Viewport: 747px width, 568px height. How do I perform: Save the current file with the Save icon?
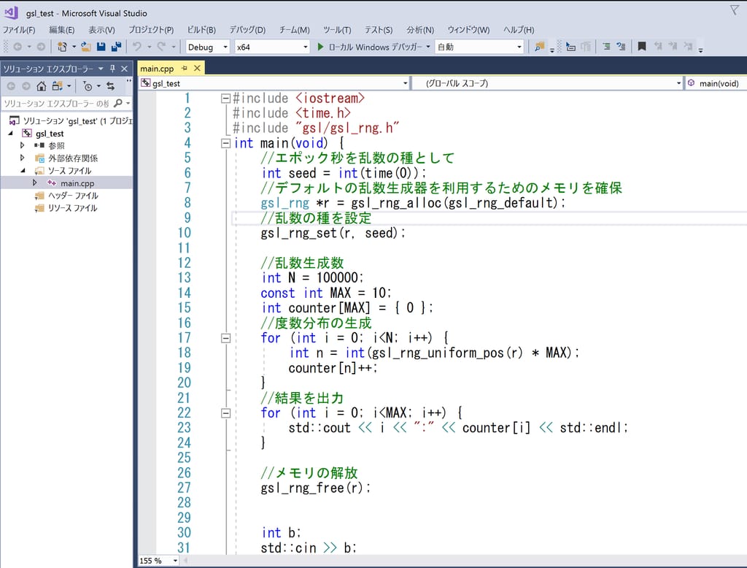tap(101, 47)
